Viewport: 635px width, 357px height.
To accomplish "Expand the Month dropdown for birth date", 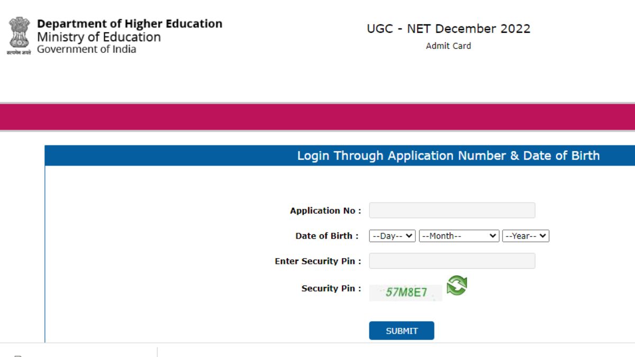I will (459, 236).
